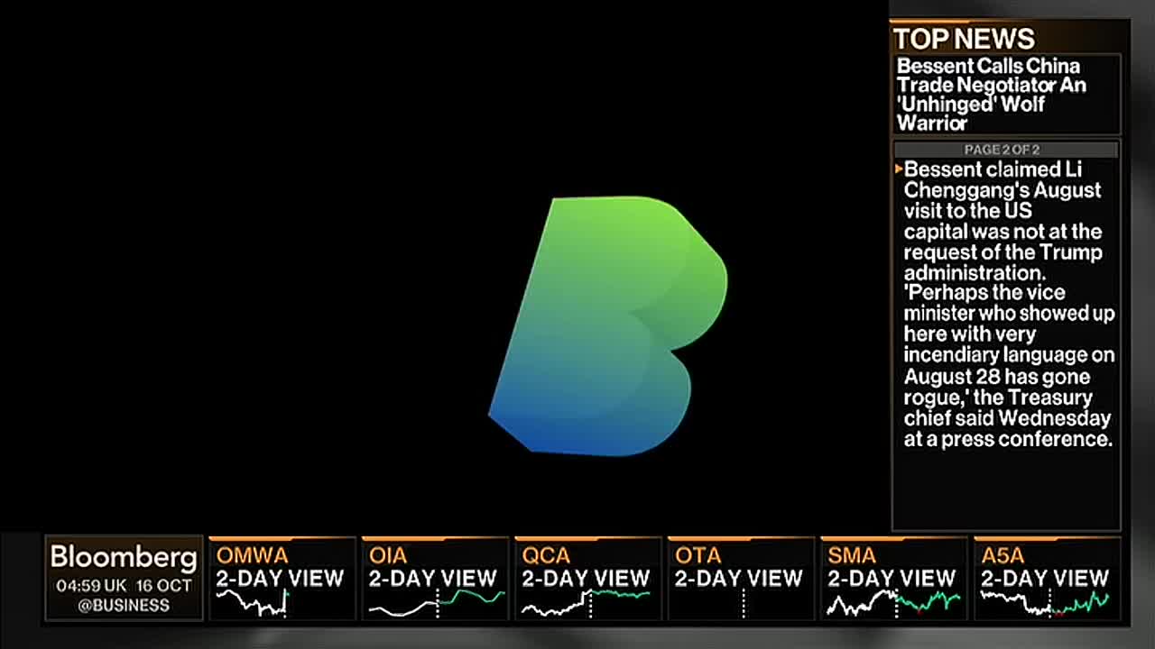
Task: Click the @BUSINESS handle
Action: [x=124, y=606]
